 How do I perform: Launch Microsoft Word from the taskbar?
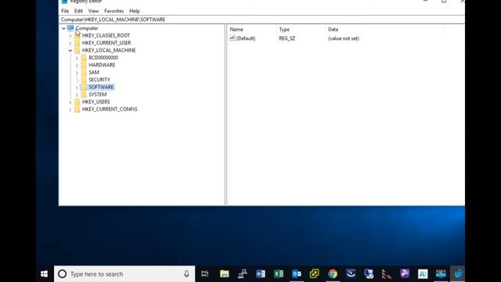click(261, 274)
